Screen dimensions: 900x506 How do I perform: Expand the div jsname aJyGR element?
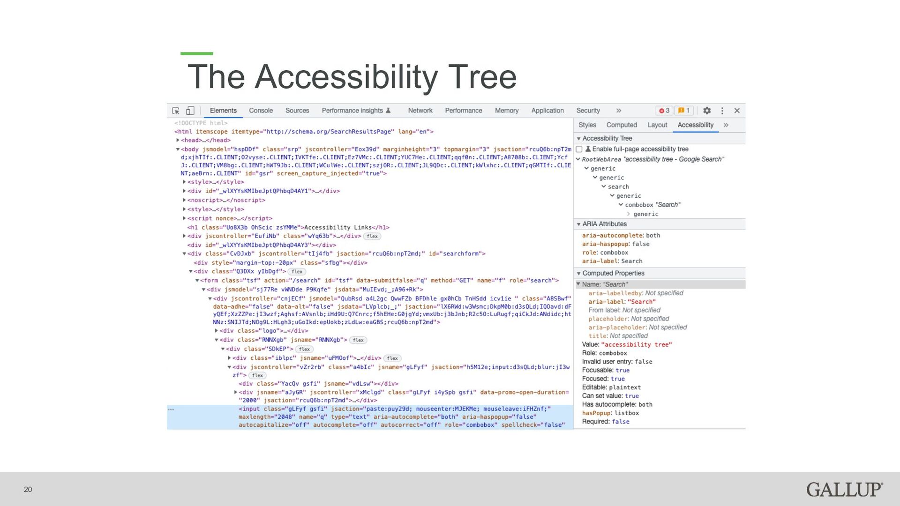point(236,392)
